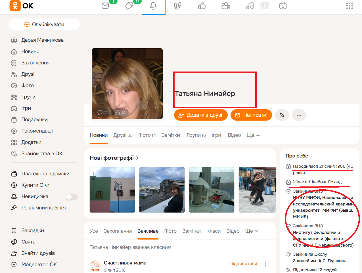Open the music note icon
362x273 pixels.
point(250,6)
